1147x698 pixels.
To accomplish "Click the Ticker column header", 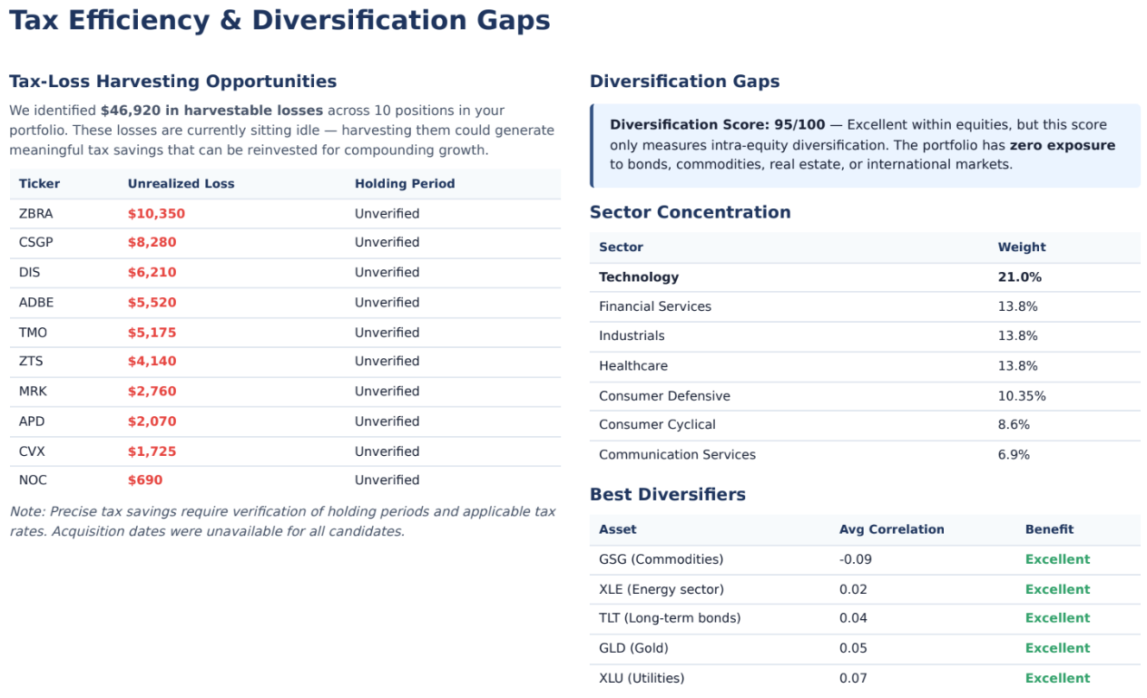I will (39, 184).
